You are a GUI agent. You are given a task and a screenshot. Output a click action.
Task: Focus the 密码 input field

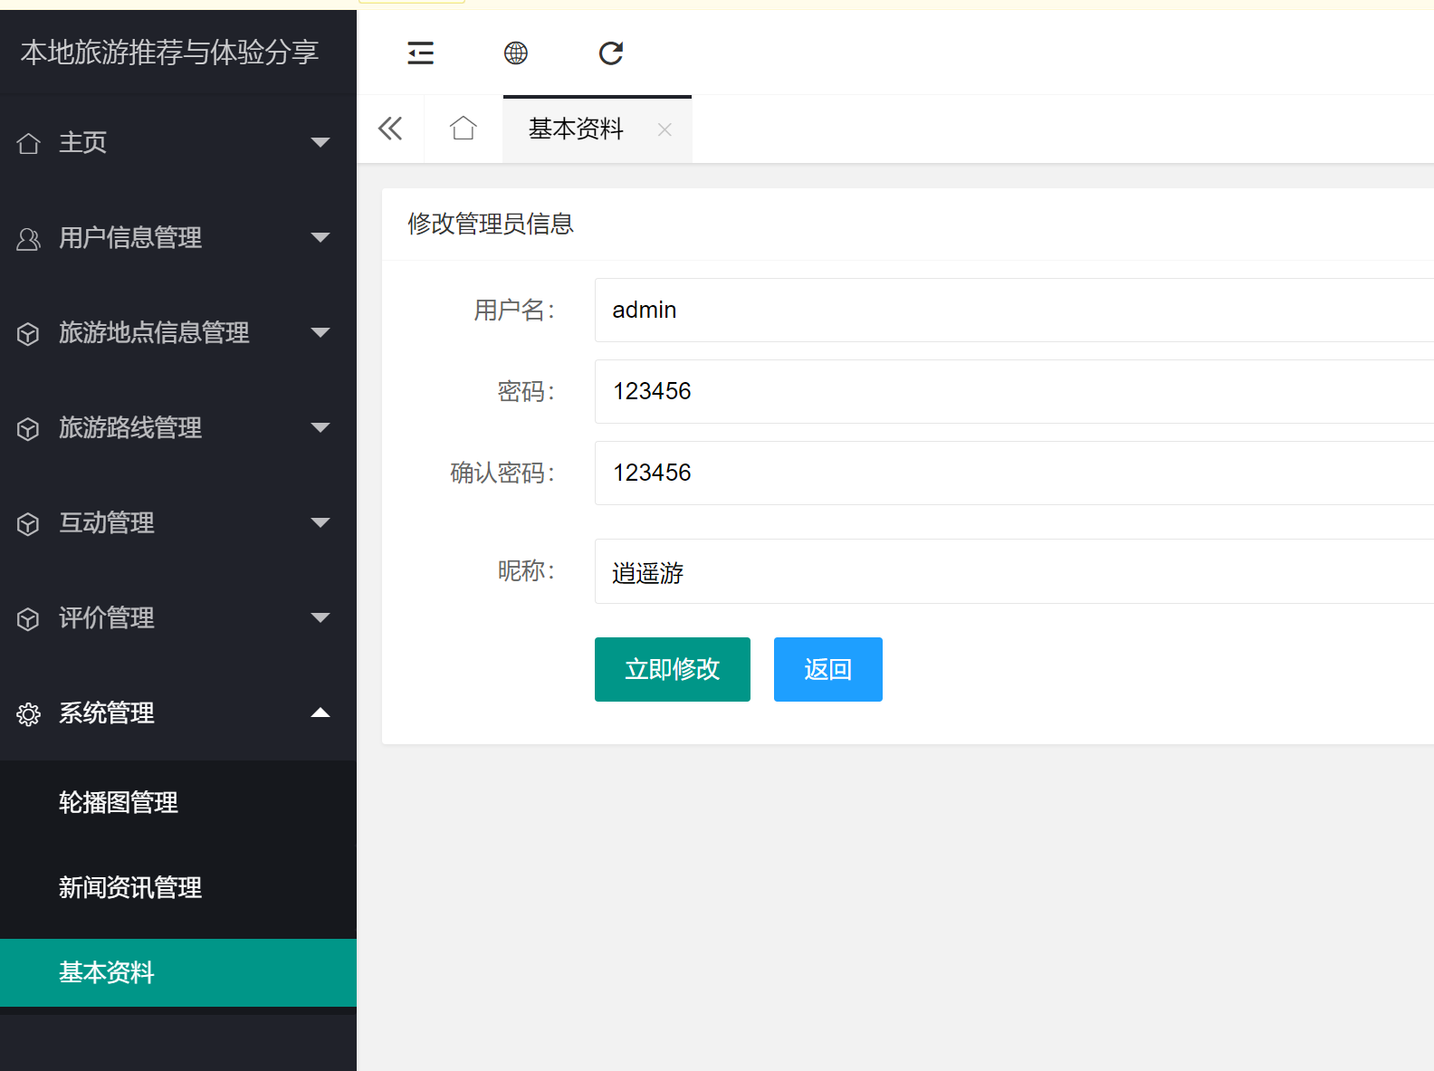click(x=1014, y=391)
